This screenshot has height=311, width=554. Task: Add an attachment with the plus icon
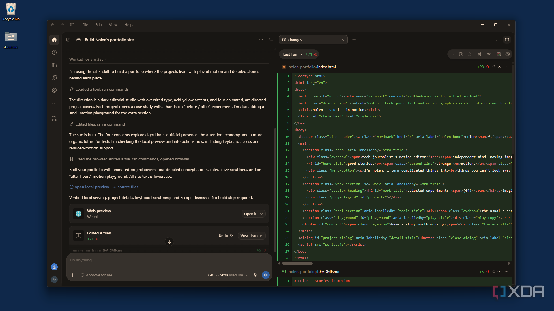(x=73, y=275)
